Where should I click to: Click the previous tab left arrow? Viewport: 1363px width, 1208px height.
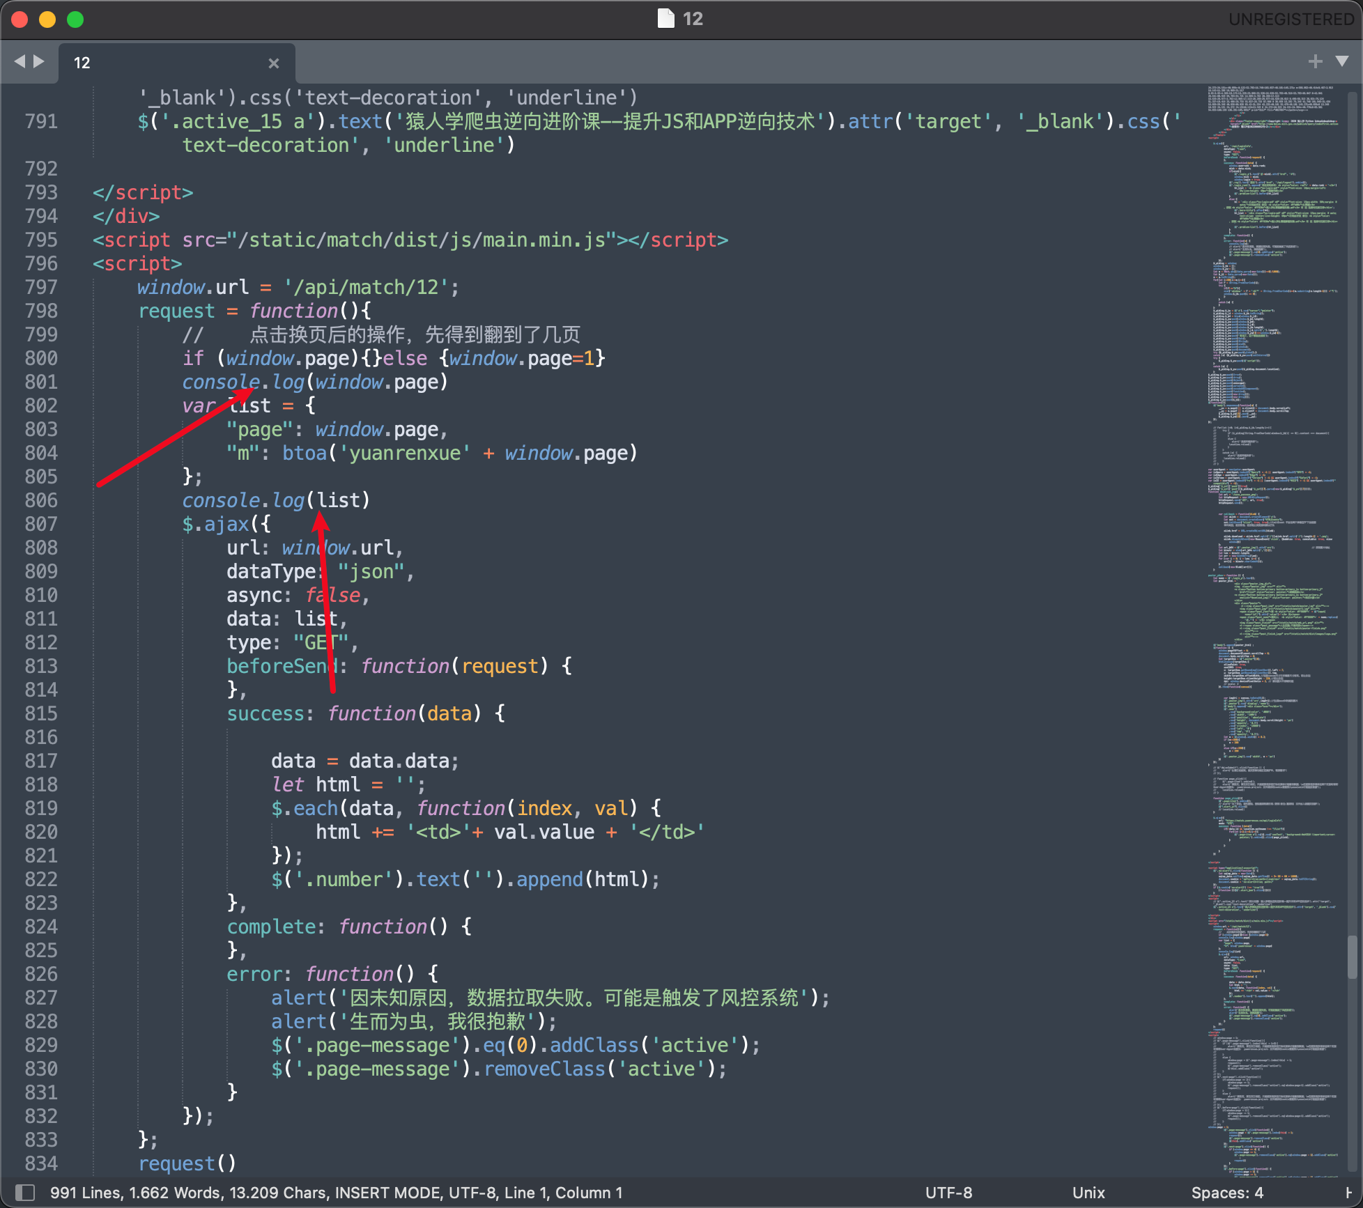[20, 61]
